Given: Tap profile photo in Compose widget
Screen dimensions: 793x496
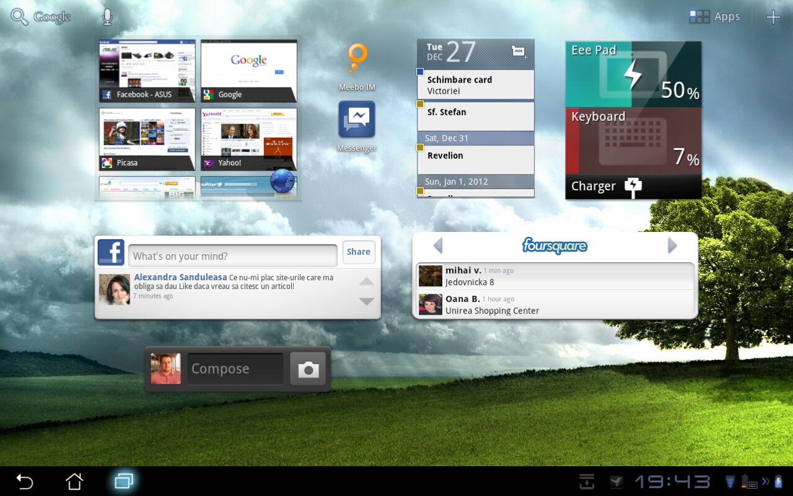Looking at the screenshot, I should coord(166,369).
